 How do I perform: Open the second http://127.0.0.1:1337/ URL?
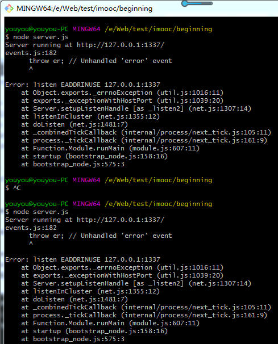coord(121,220)
